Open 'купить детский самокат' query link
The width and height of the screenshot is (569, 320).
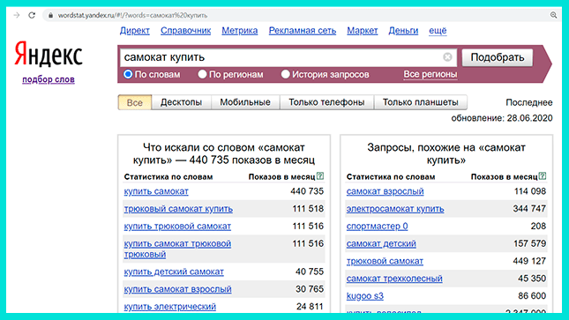click(174, 272)
